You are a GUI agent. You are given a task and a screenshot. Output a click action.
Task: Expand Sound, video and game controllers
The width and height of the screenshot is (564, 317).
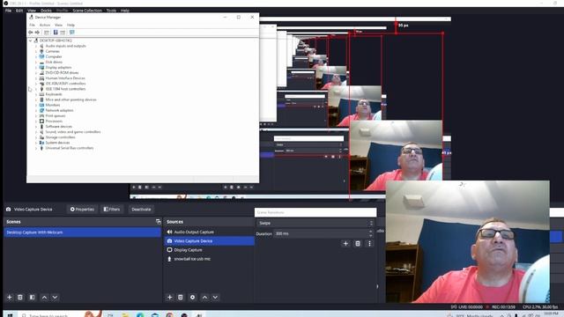tap(36, 132)
